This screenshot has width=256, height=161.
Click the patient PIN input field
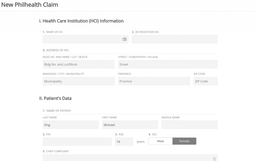tap(77, 142)
